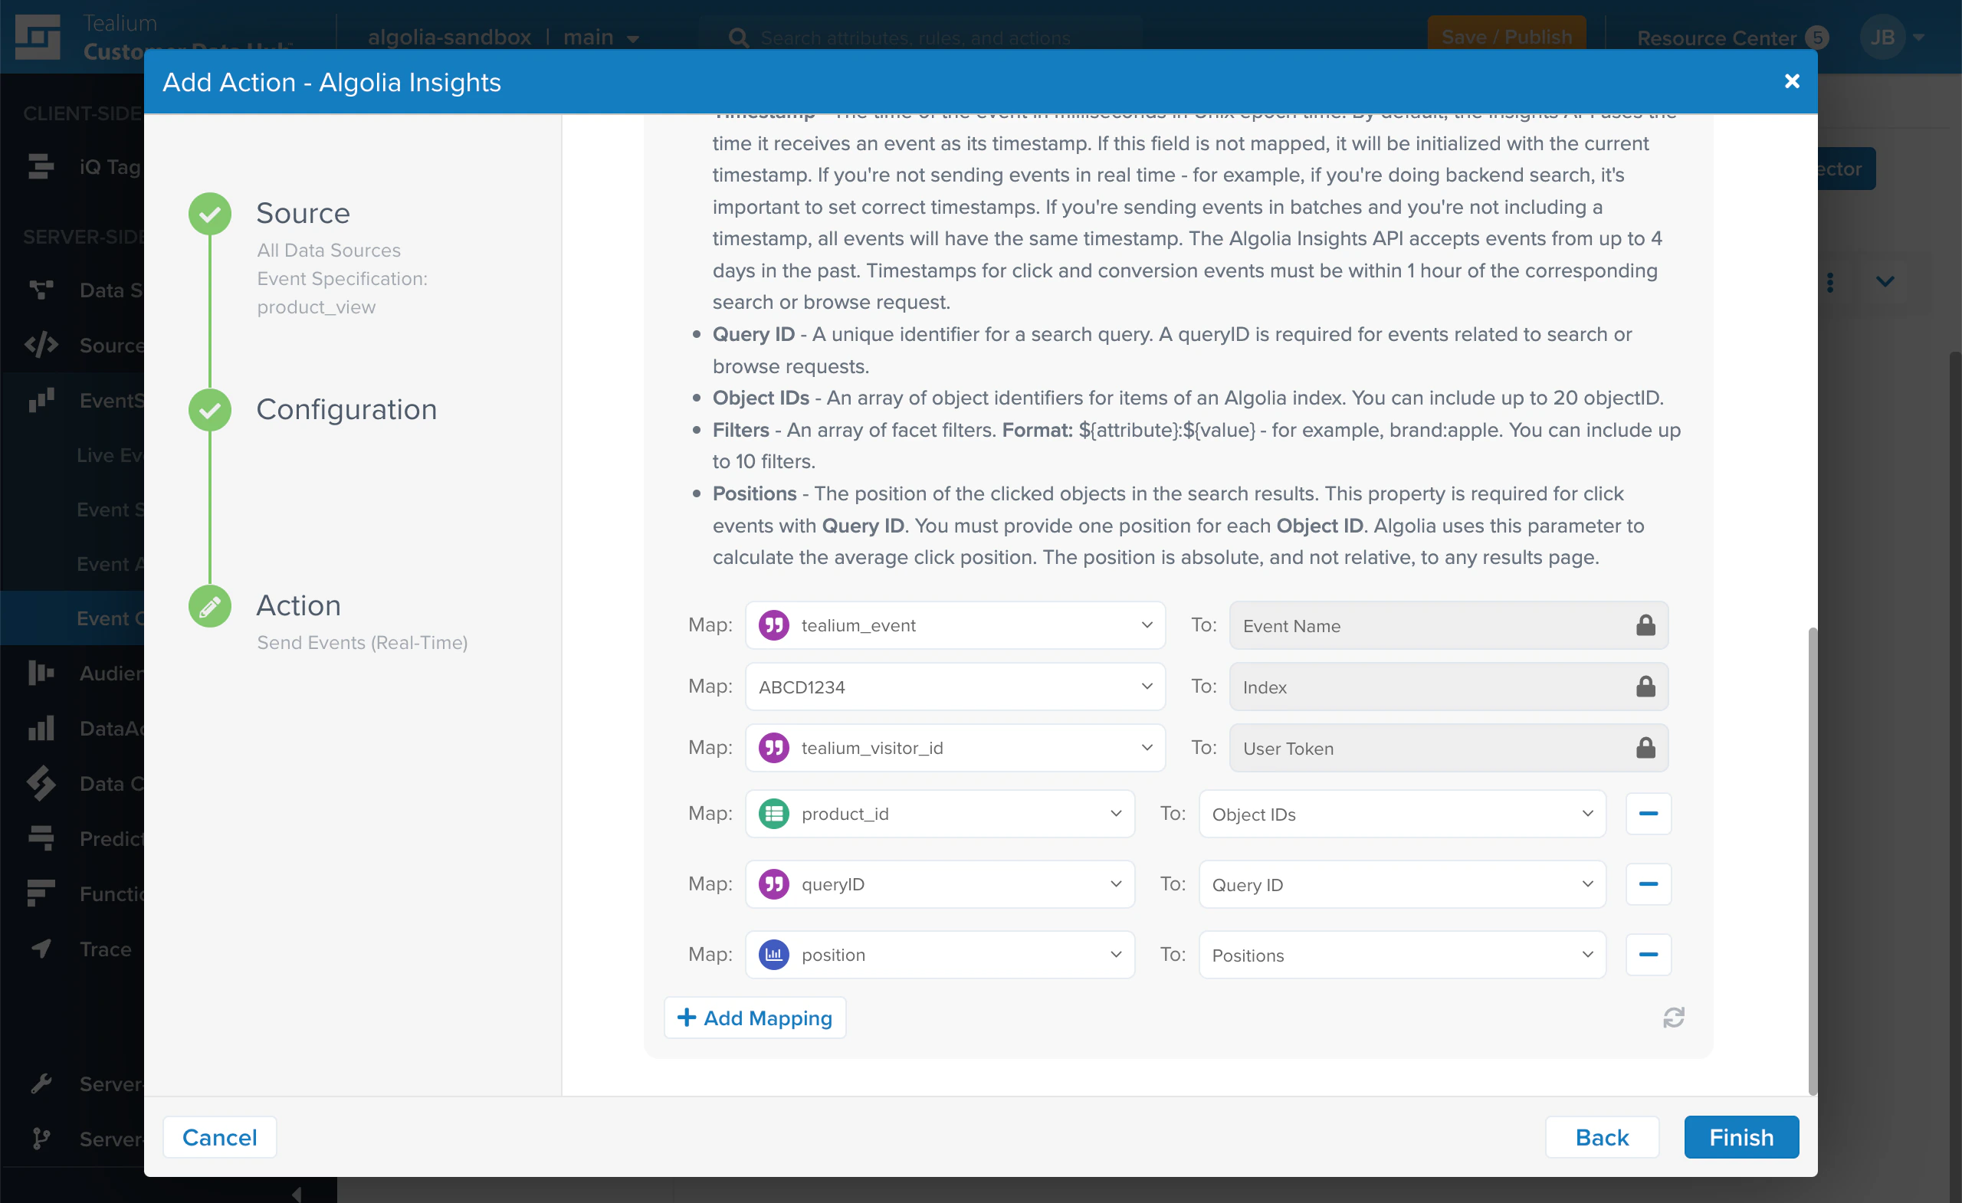Image resolution: width=1962 pixels, height=1203 pixels.
Task: Click the EventStream sidebar icon
Action: (x=41, y=400)
